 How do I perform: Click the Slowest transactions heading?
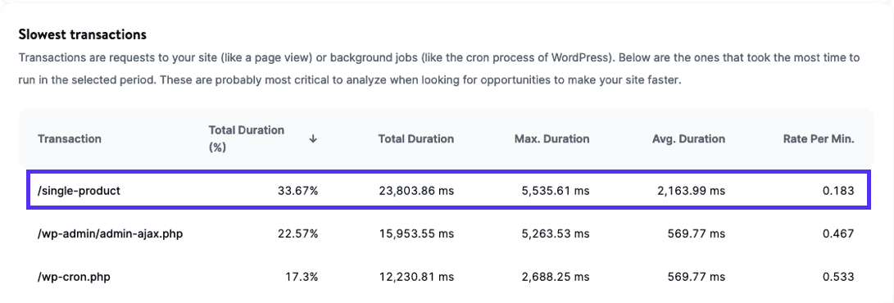(83, 34)
